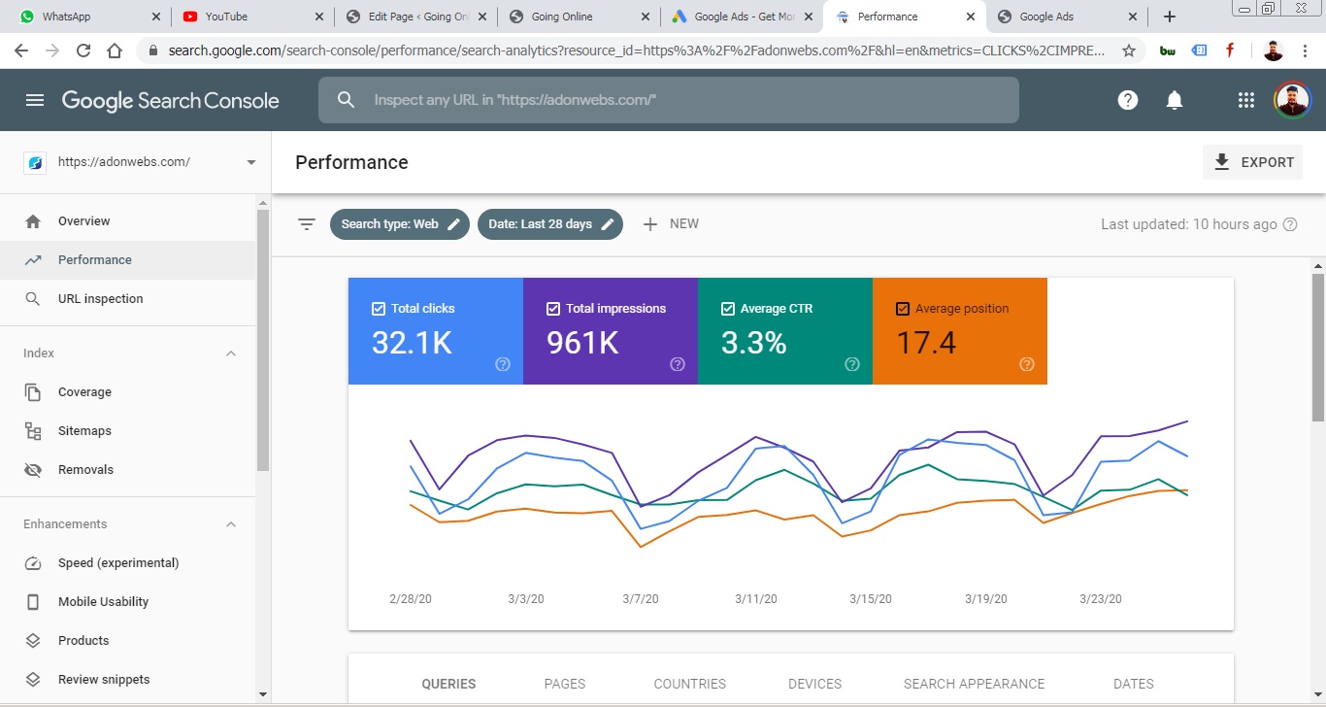Click the filter lines icon
This screenshot has width=1326, height=707.
pyautogui.click(x=307, y=224)
